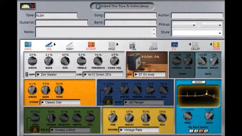Screen dimensions: 242x136
Task: Click the stomp TONE knob
Action: (x=59, y=90)
